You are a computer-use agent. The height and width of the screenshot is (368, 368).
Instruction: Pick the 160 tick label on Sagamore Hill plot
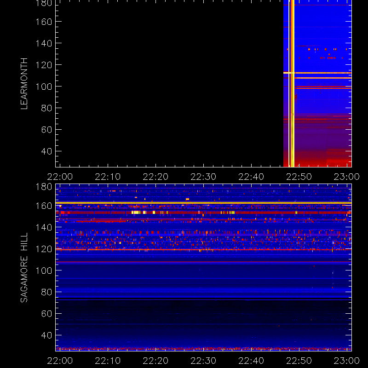tap(44, 206)
